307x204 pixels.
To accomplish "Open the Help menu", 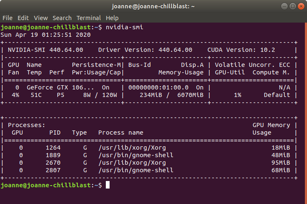I will click(112, 18).
